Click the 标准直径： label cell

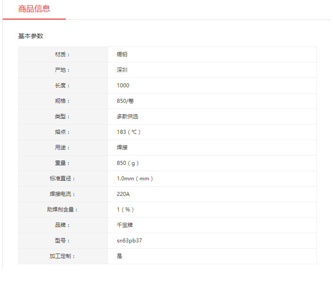63,179
